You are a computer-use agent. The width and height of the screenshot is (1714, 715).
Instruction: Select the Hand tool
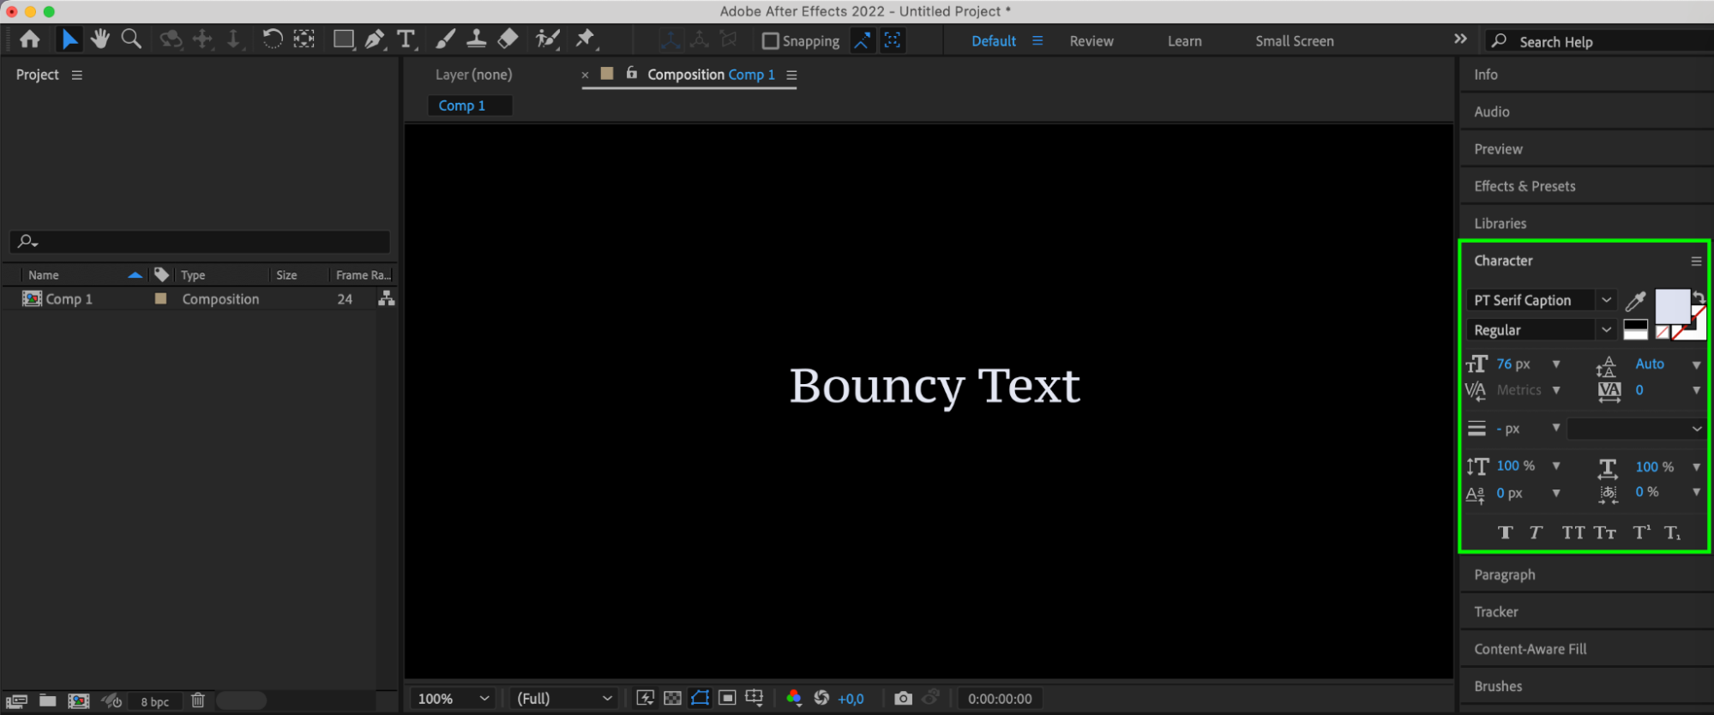click(100, 39)
